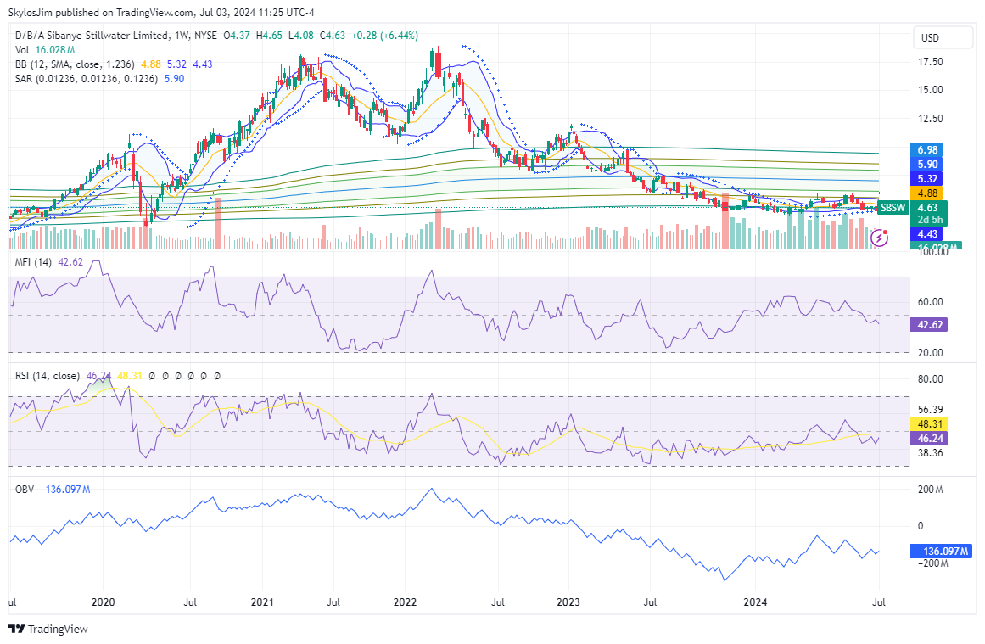Click the purple 42.62 MFI axis tag
Viewport: 985px width, 644px height.
[928, 325]
